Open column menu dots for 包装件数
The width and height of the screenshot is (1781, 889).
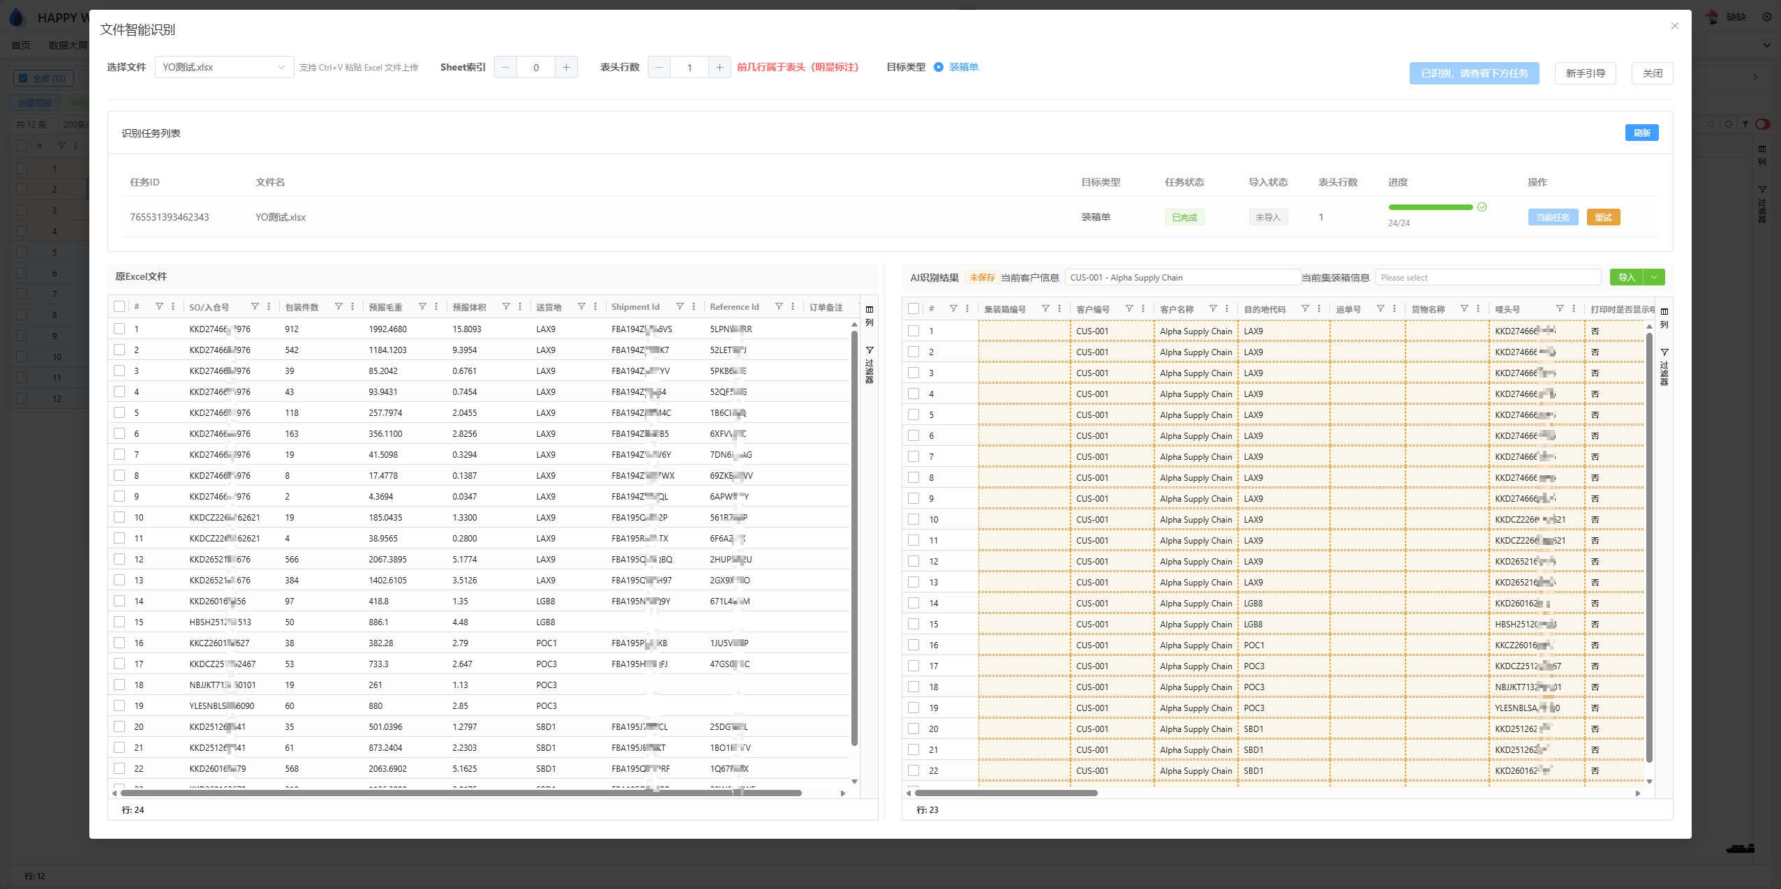click(352, 307)
